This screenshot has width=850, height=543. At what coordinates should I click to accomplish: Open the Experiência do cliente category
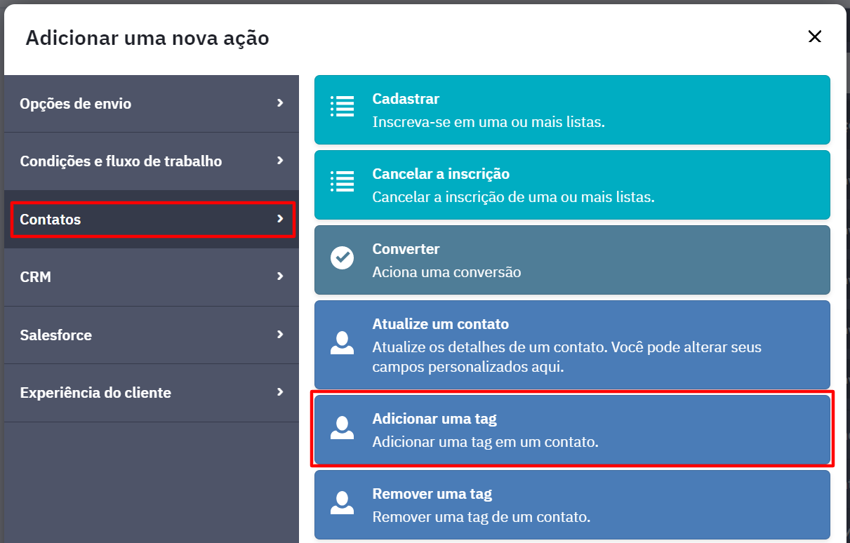tap(152, 393)
